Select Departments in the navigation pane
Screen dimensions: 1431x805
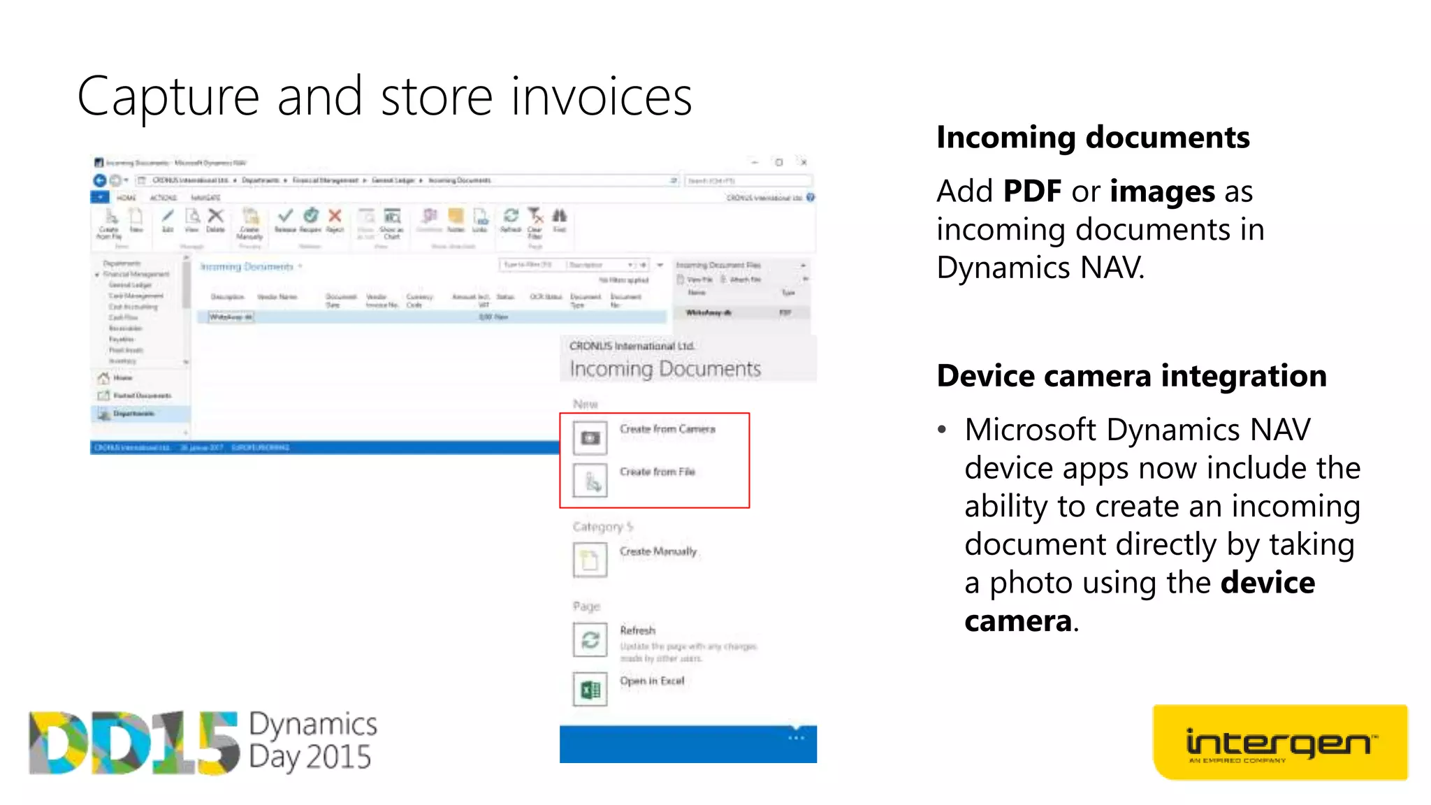click(x=140, y=414)
